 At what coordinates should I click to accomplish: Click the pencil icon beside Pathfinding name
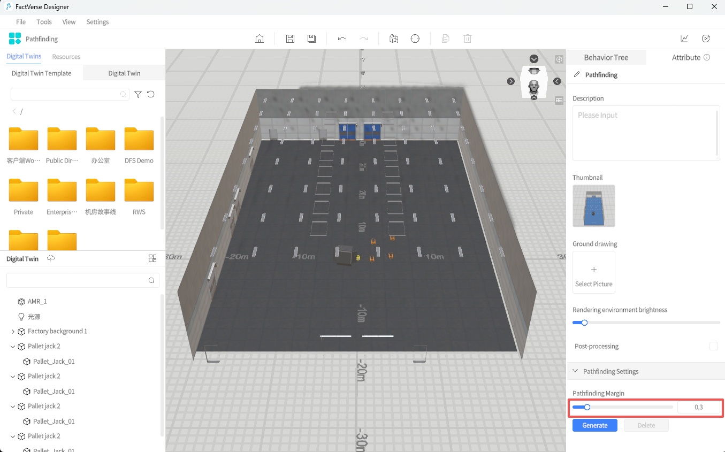pos(577,74)
